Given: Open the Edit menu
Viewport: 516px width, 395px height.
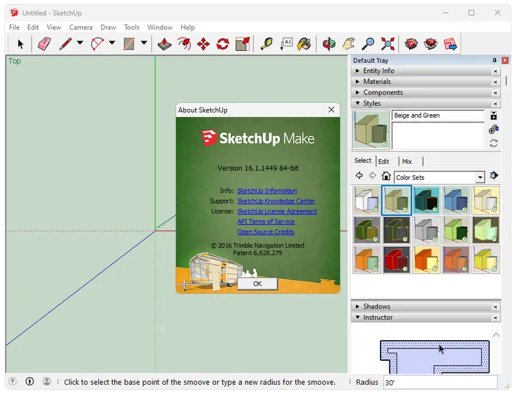Looking at the screenshot, I should coord(33,27).
